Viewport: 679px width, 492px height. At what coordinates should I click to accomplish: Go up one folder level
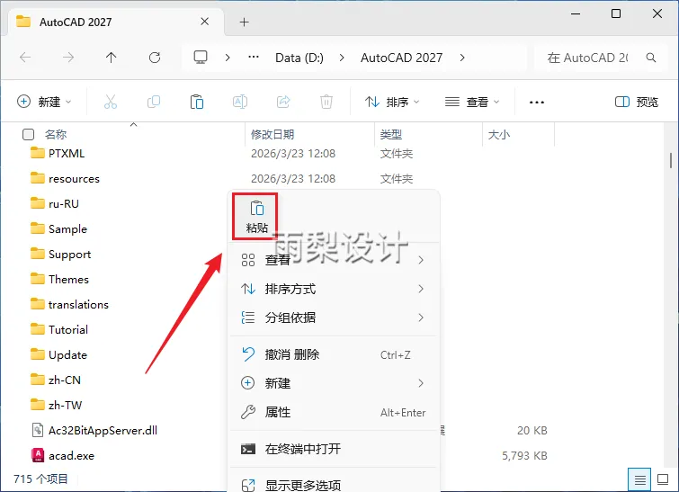(111, 58)
